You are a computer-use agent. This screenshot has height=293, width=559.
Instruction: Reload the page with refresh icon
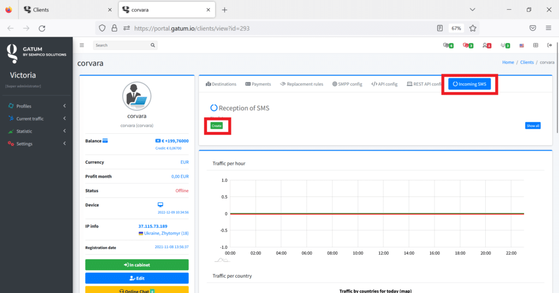coord(41,28)
